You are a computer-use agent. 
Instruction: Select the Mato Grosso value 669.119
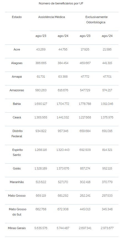tap(41, 196)
